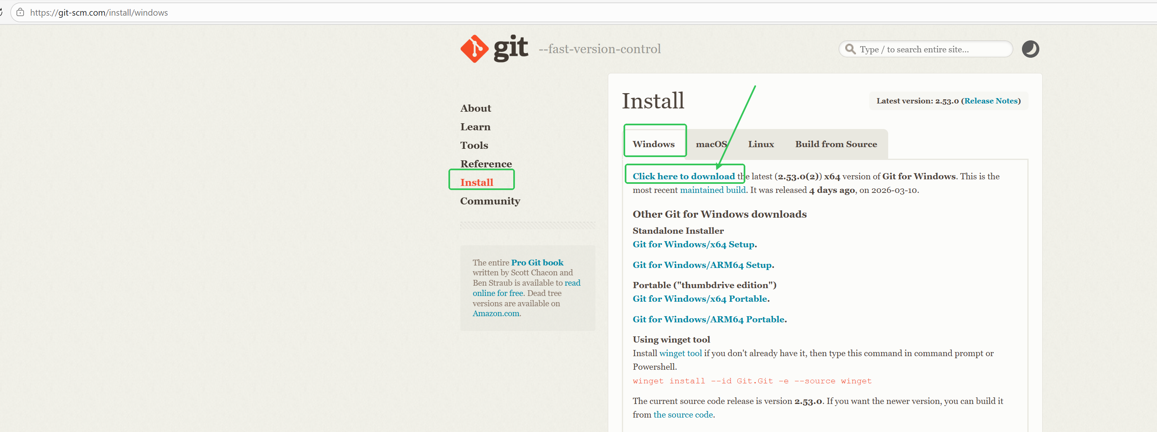The height and width of the screenshot is (432, 1157).
Task: Click the 'Standalone Installer' heading
Action: click(x=678, y=230)
